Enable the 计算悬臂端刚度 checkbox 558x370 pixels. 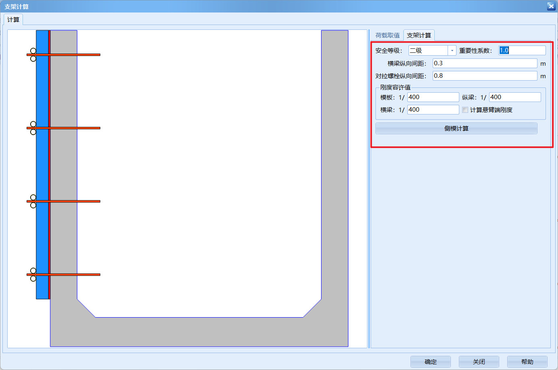pos(465,110)
